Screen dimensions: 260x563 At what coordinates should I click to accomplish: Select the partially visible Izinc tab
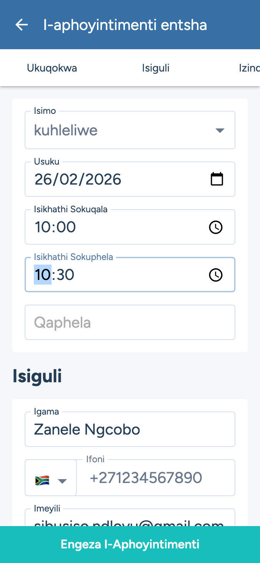point(249,68)
